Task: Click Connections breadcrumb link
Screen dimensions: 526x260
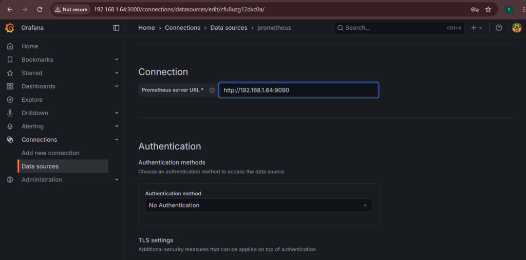Action: (x=182, y=28)
